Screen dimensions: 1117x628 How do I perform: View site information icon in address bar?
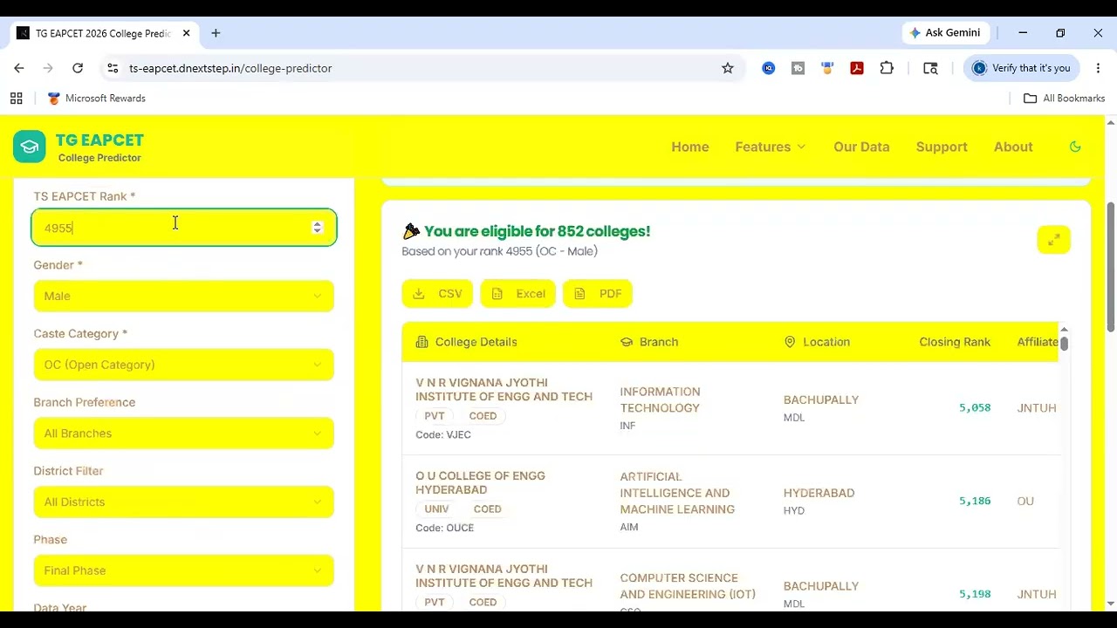click(113, 68)
